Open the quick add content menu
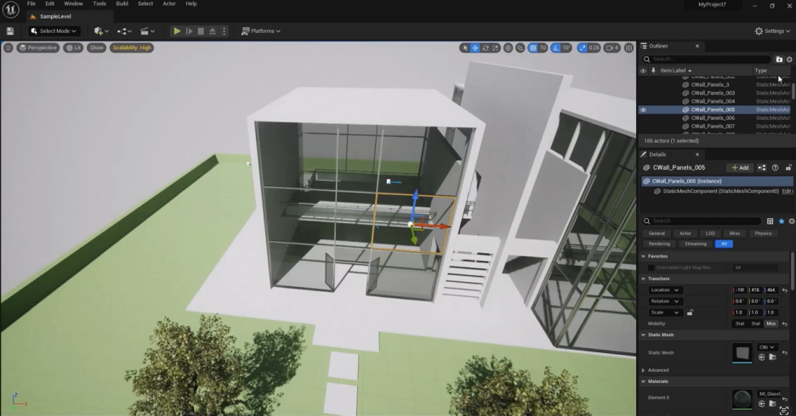Viewport: 796px width, 416px height. click(x=101, y=31)
